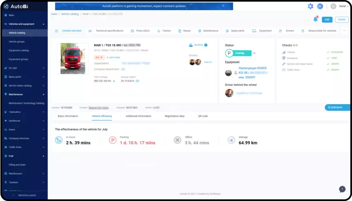Click the AutoBi logo

(16, 7)
